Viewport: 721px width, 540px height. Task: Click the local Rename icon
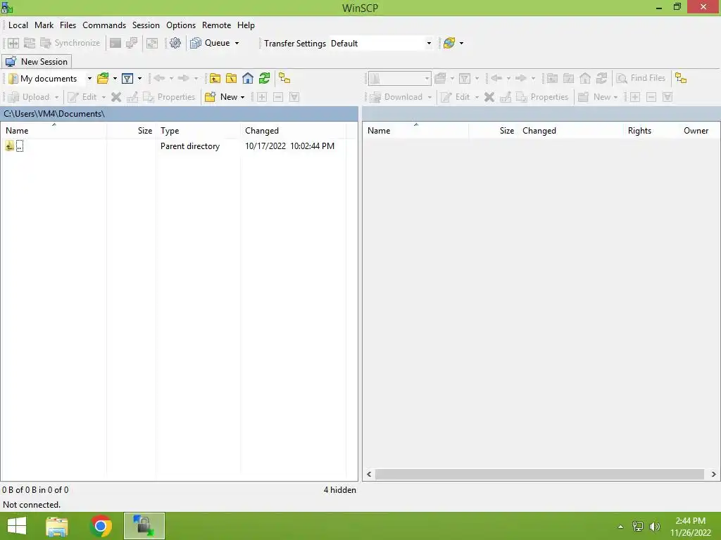click(132, 97)
